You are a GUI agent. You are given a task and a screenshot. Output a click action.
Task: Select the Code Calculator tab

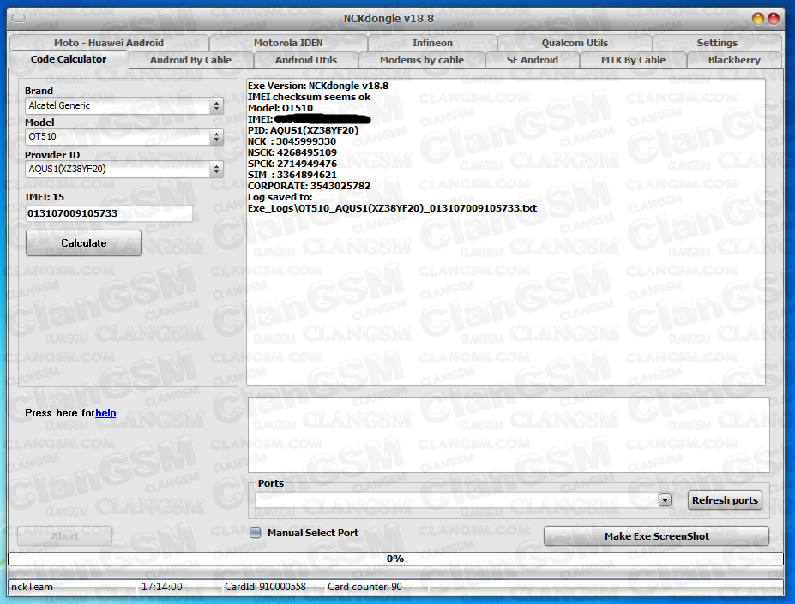(x=69, y=59)
